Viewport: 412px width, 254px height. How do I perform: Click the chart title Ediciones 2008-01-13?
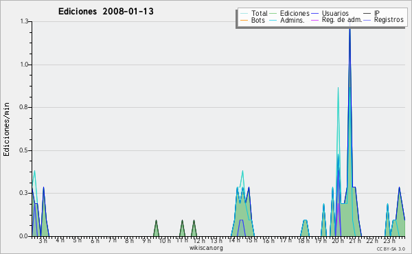(x=106, y=12)
